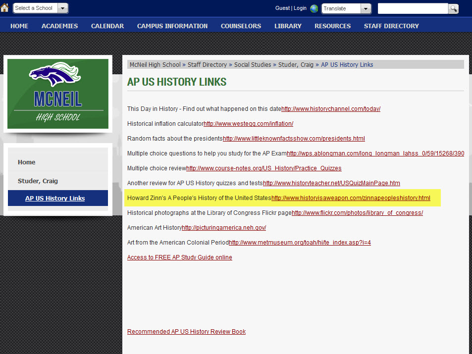
Task: Click text 'Multiple choice questions to help you study for the AP Exam'
Action: click(207, 153)
